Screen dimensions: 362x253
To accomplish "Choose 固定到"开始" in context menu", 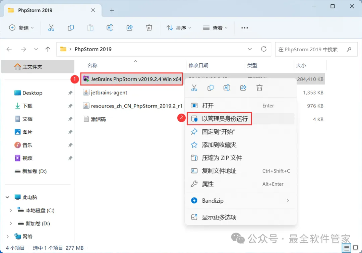I will click(x=241, y=132).
